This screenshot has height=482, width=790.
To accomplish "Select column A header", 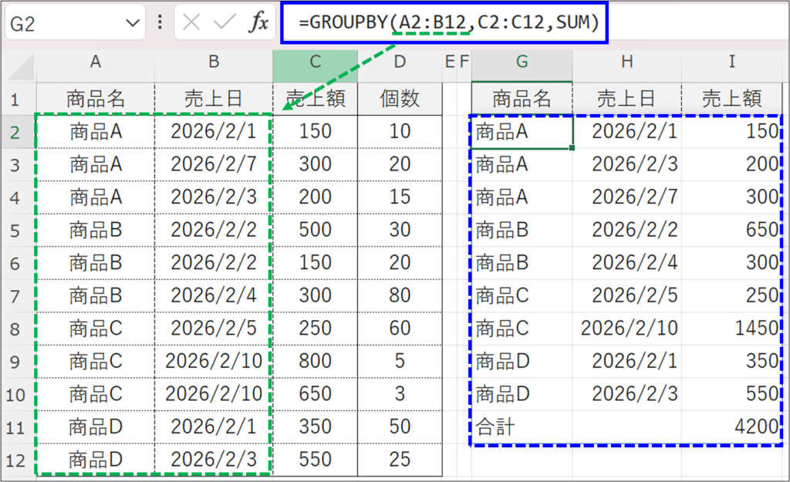I will [x=95, y=63].
